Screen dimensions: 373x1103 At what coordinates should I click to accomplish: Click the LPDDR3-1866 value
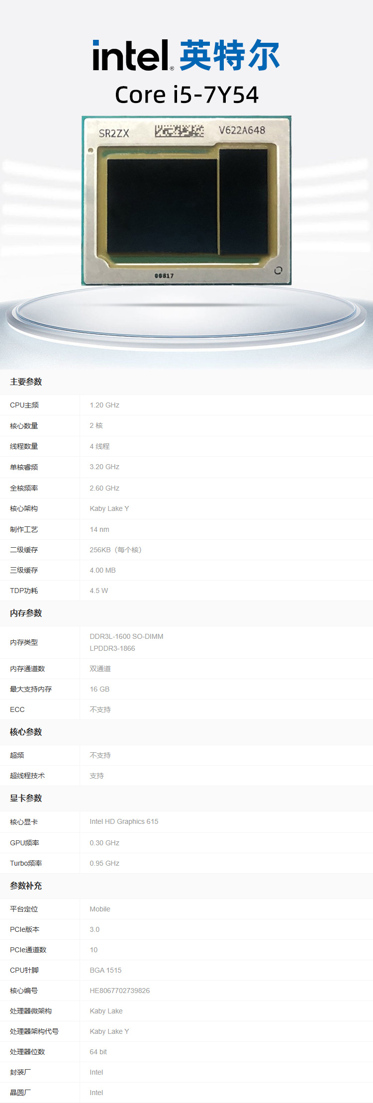pos(112,648)
